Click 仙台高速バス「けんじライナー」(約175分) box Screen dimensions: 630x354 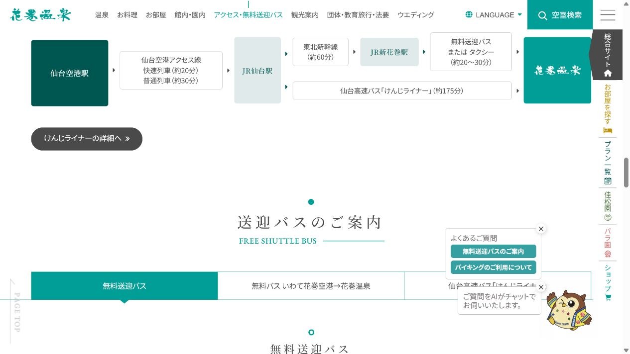pyautogui.click(x=402, y=90)
